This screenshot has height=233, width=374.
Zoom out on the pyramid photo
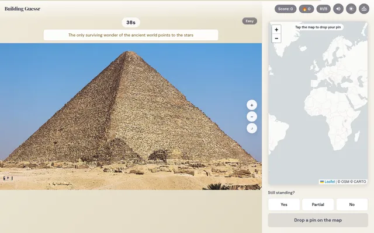[x=252, y=116]
